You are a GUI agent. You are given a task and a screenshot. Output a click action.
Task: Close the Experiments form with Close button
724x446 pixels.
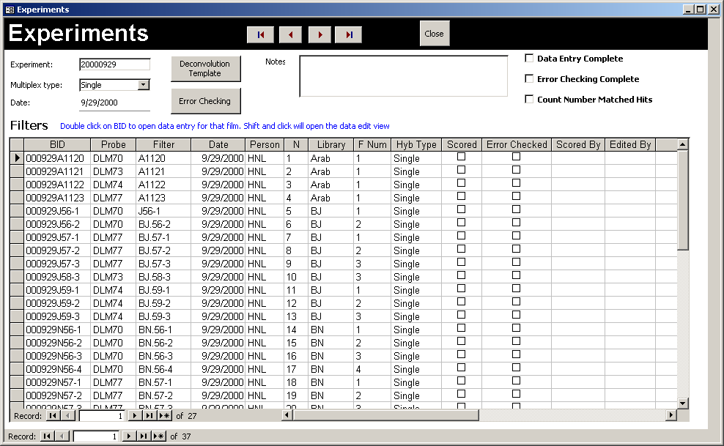[x=434, y=34]
